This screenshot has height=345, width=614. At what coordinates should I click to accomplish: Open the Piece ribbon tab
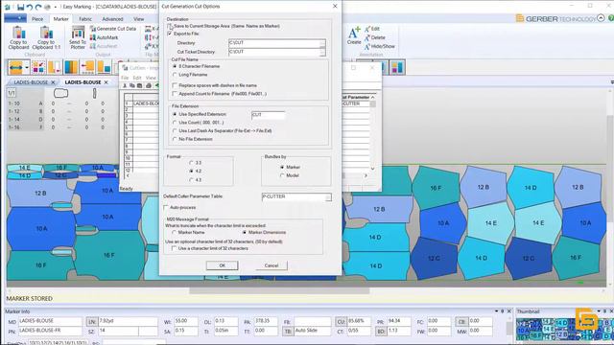point(37,19)
